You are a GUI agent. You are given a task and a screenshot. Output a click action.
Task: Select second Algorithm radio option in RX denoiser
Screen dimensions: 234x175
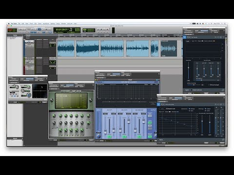(190, 111)
